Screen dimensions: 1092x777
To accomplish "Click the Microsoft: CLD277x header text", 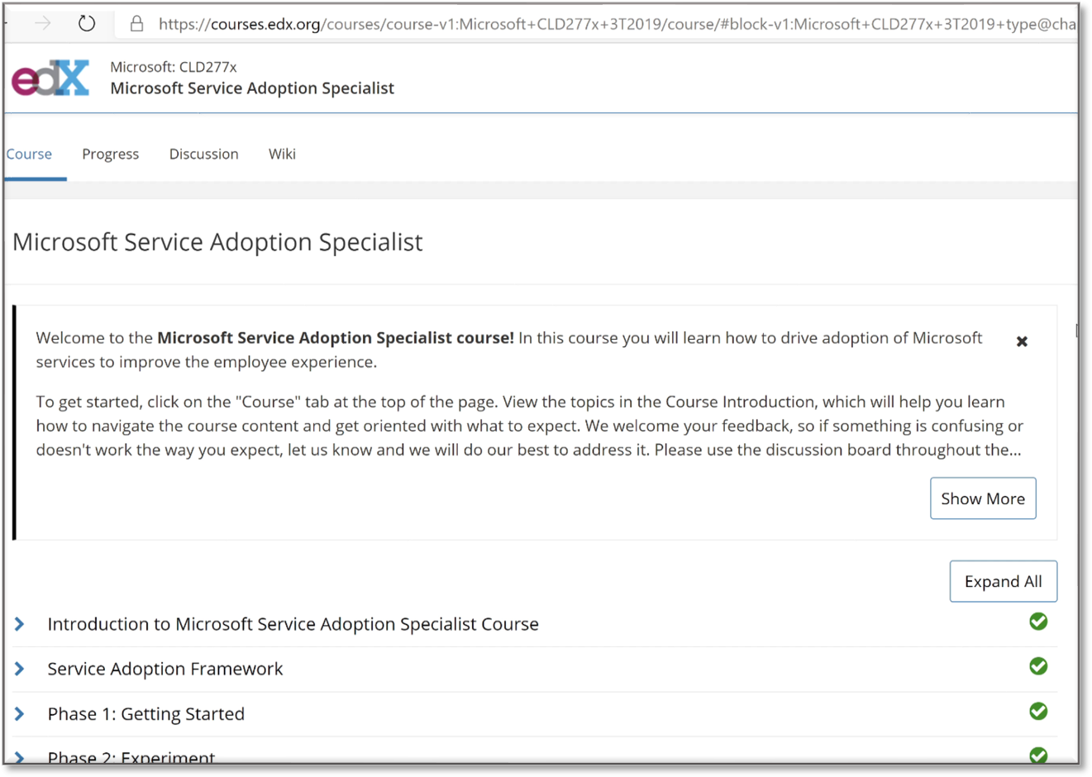I will [174, 67].
